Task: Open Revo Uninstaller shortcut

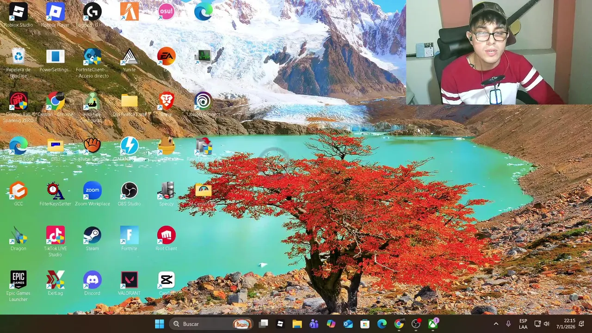Action: tap(203, 146)
